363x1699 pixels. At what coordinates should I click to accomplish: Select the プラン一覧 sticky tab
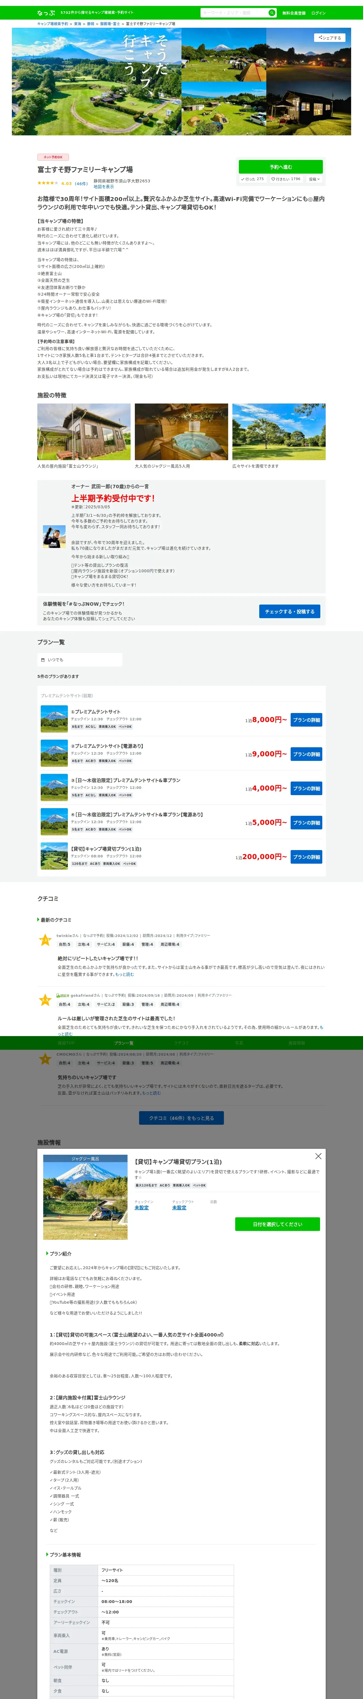124,1043
